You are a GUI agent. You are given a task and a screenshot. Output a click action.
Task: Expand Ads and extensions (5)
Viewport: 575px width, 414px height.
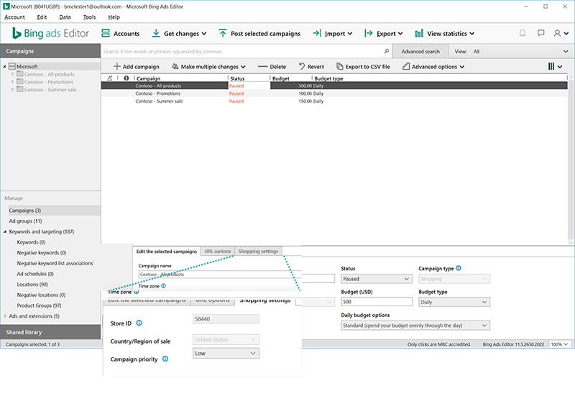[5, 316]
